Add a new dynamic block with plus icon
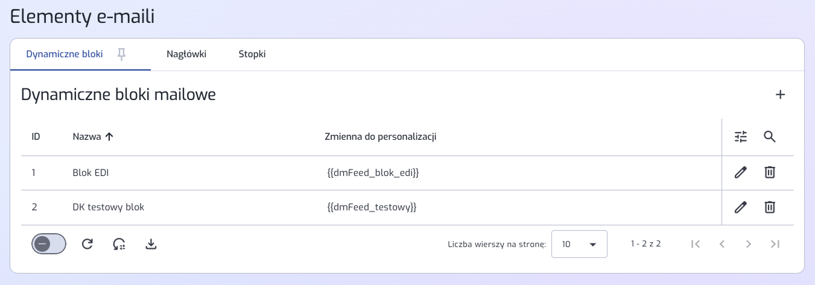Screen dimensions: 815x285 pos(780,95)
